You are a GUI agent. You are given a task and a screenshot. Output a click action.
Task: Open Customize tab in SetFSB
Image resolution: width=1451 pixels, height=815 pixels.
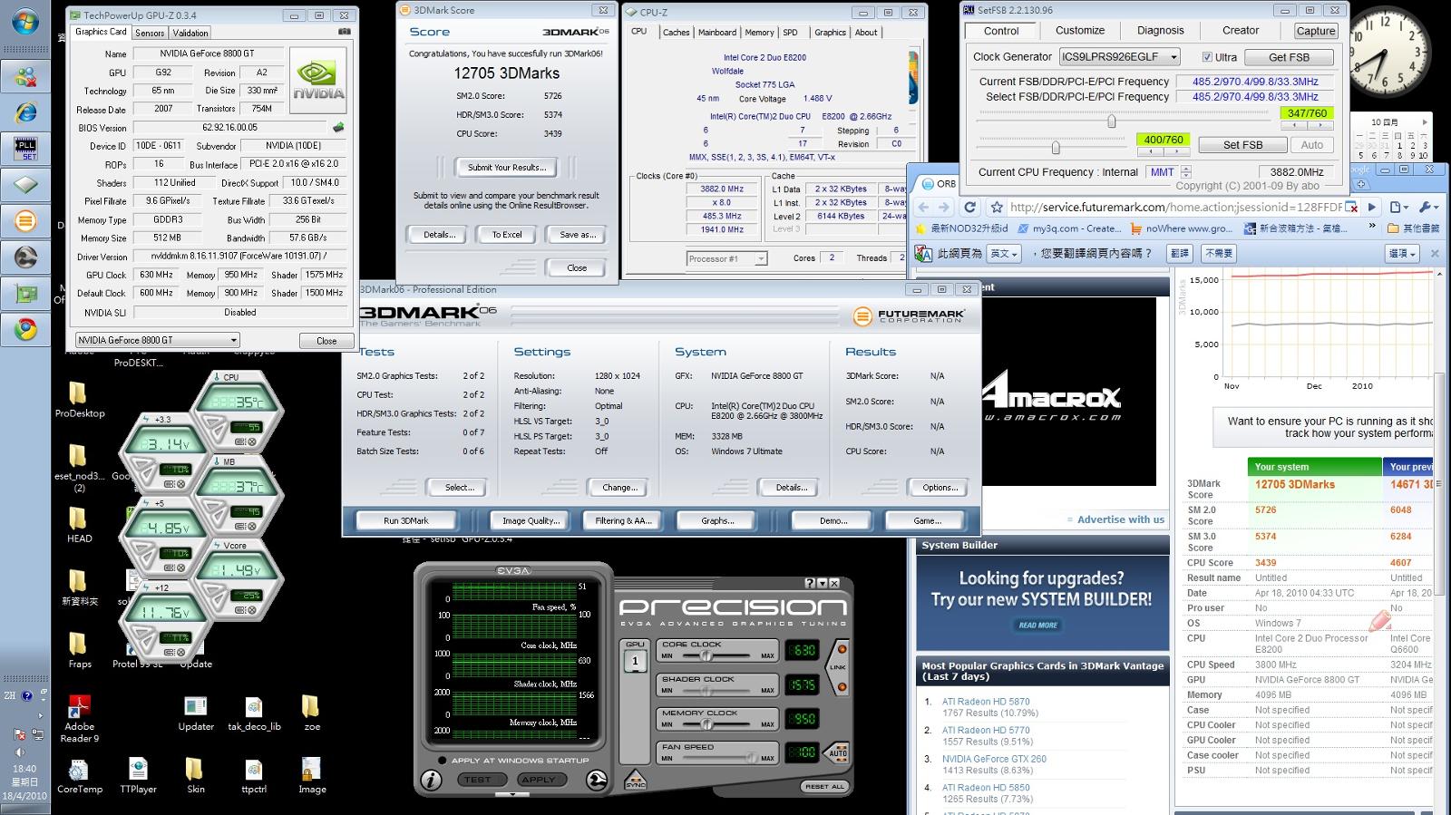pyautogui.click(x=1080, y=31)
